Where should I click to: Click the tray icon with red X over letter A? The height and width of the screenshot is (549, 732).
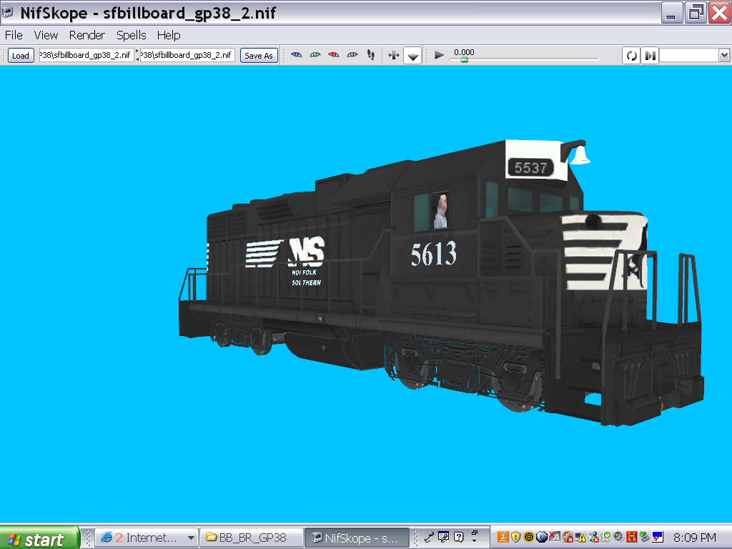555,538
